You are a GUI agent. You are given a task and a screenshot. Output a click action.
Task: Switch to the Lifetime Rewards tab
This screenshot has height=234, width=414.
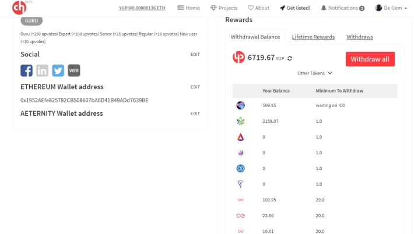pyautogui.click(x=313, y=37)
